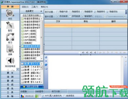Click the copy pages icon beside text area

[46, 68]
